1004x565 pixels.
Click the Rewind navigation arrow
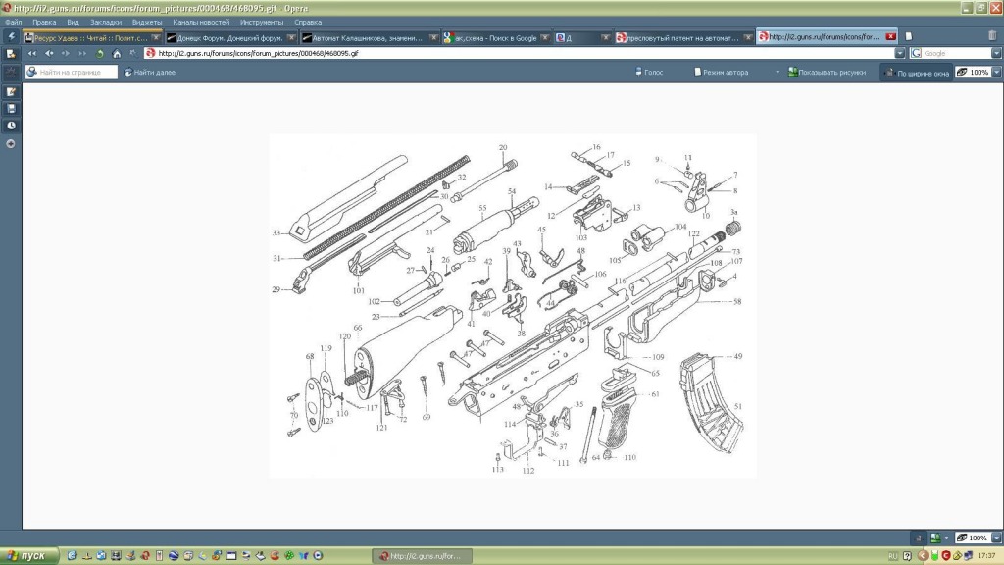pyautogui.click(x=32, y=54)
